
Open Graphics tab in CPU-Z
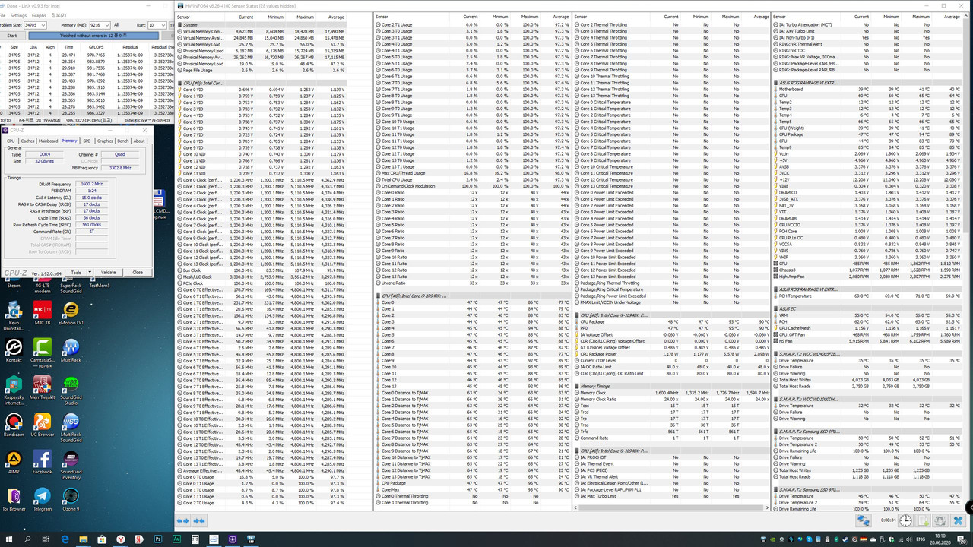(x=105, y=141)
